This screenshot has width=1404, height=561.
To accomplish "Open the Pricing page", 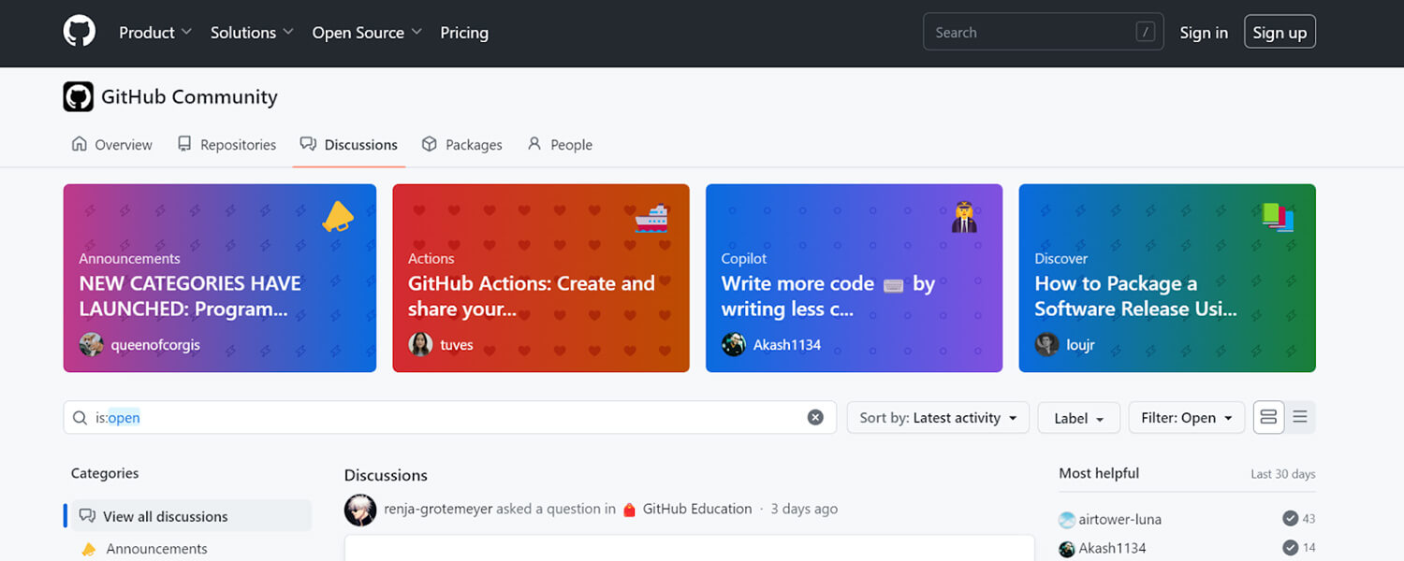I will (464, 32).
